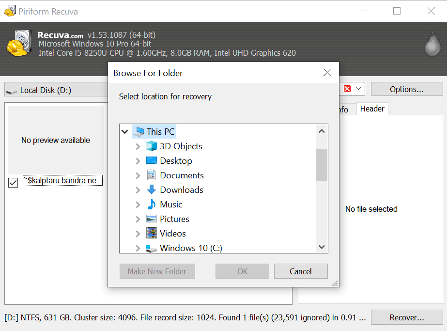Select the Music folder

(x=171, y=205)
